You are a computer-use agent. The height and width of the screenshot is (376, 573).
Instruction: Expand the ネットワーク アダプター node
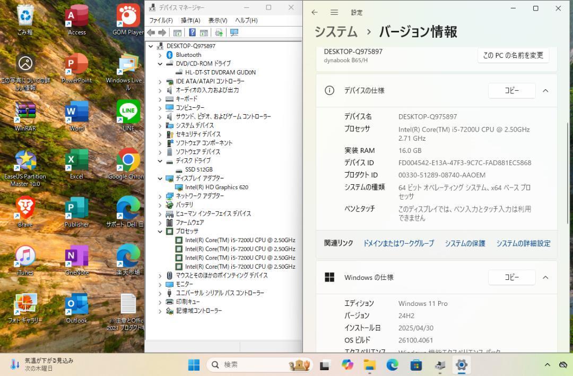click(x=160, y=195)
